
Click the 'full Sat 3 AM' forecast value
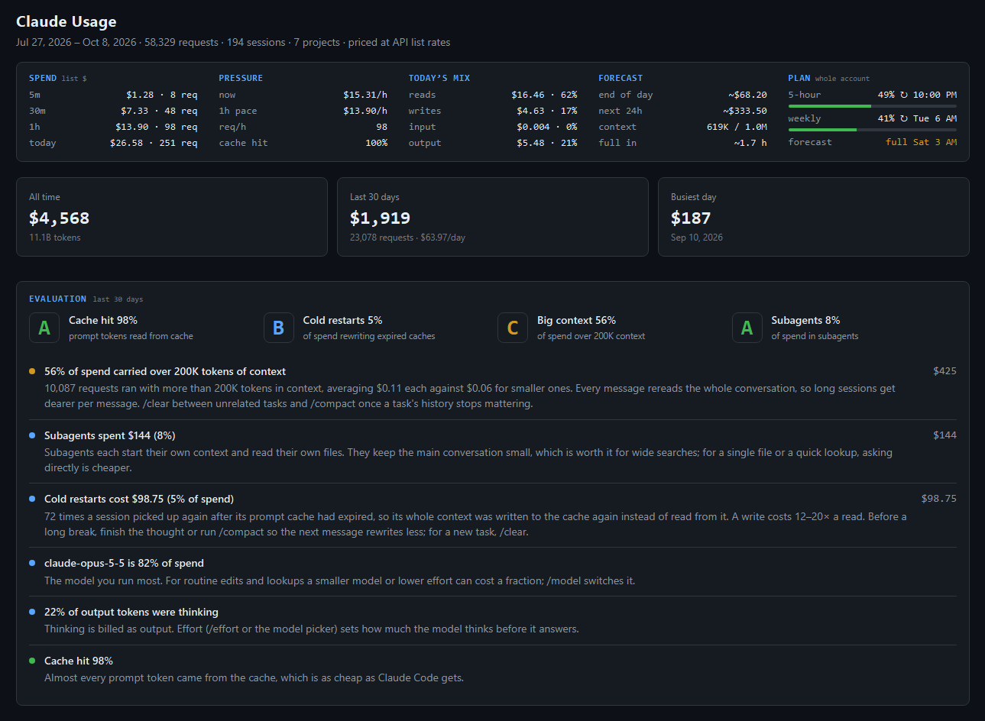921,142
